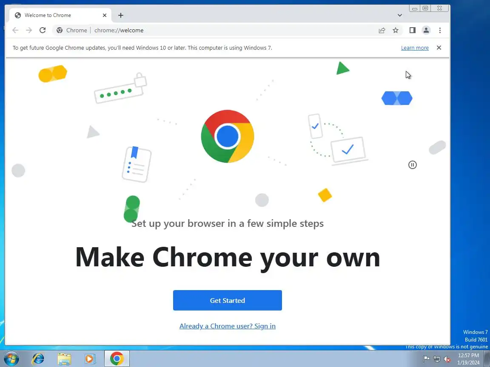
Task: Close the Welcome to Chrome tab
Action: 105,15
